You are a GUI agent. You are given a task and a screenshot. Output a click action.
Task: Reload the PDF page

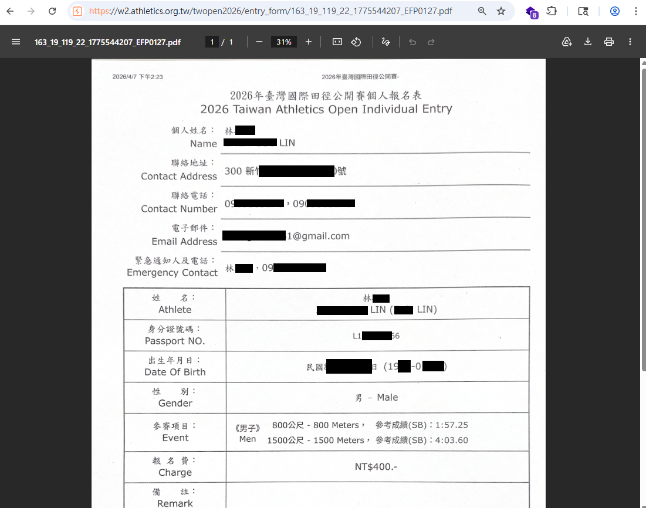point(52,11)
